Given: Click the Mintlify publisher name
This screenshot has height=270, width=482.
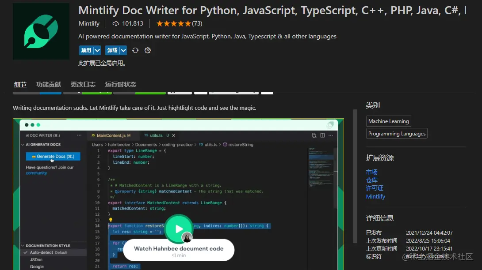Looking at the screenshot, I should [89, 24].
